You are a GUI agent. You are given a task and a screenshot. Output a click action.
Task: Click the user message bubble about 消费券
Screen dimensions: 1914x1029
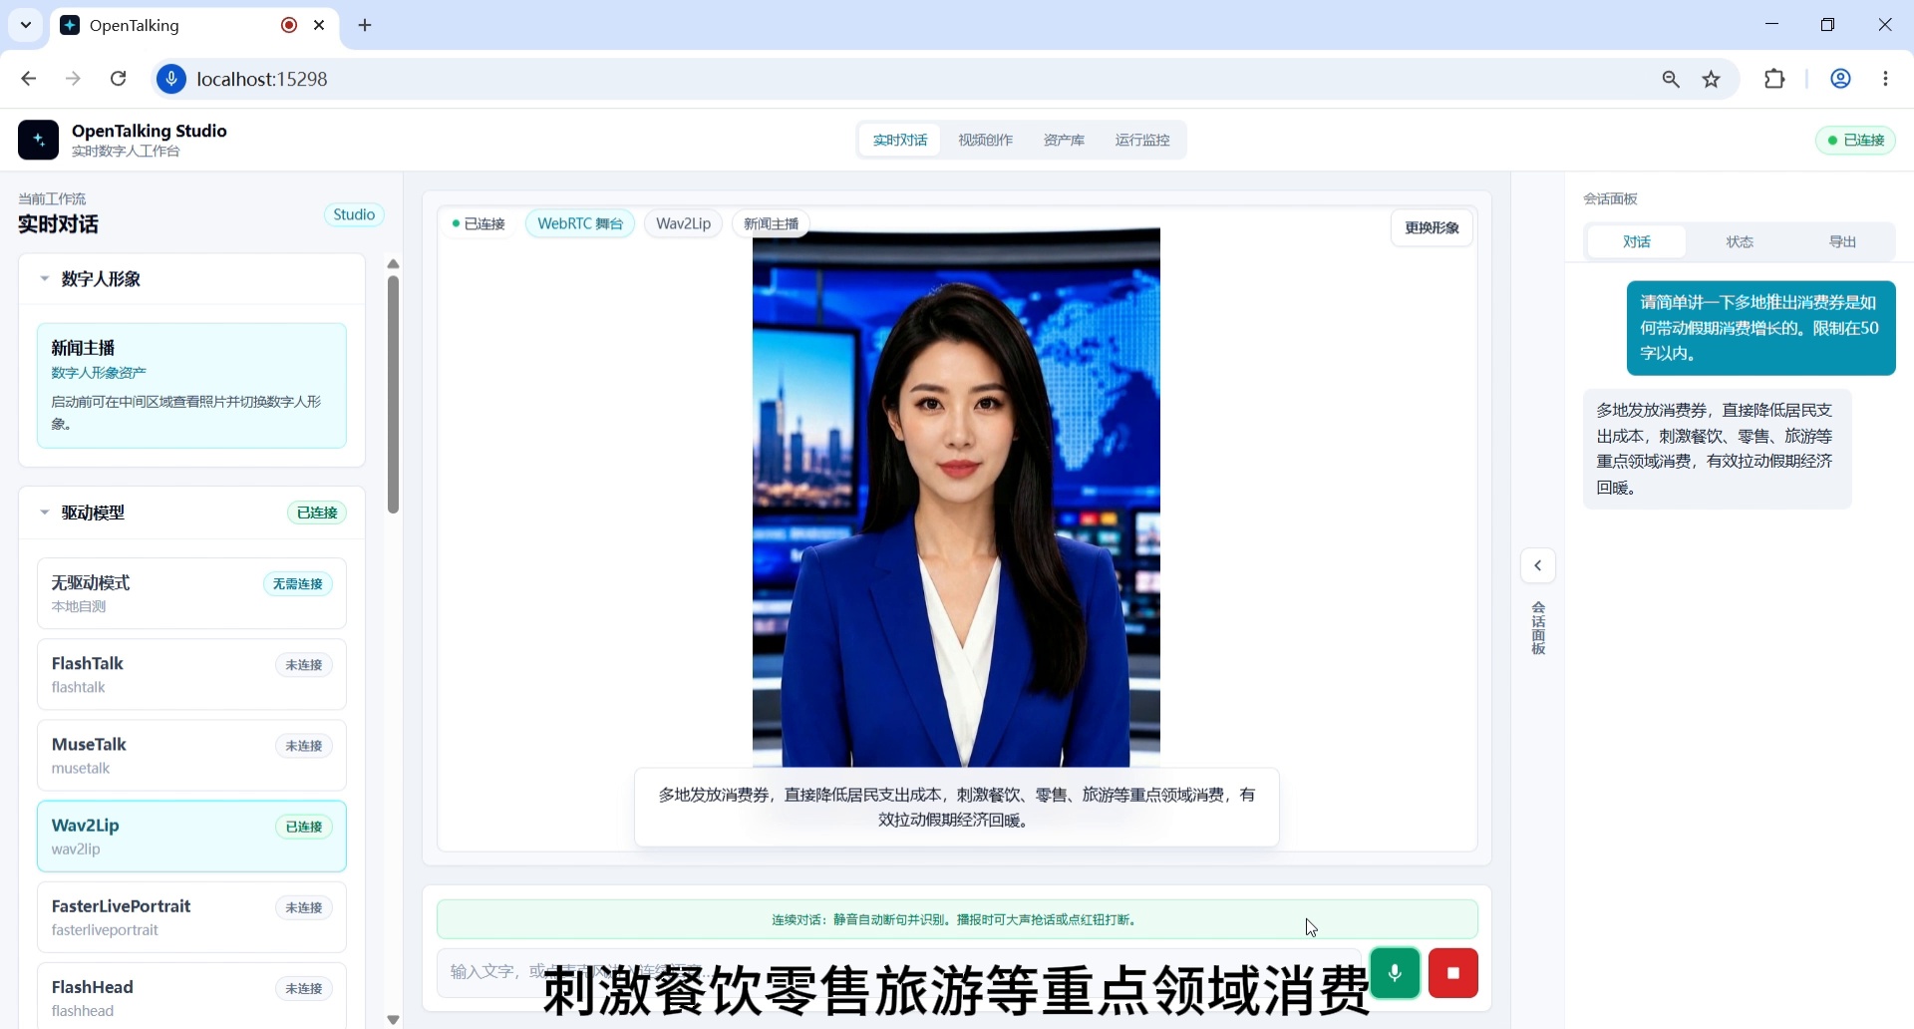(1760, 328)
